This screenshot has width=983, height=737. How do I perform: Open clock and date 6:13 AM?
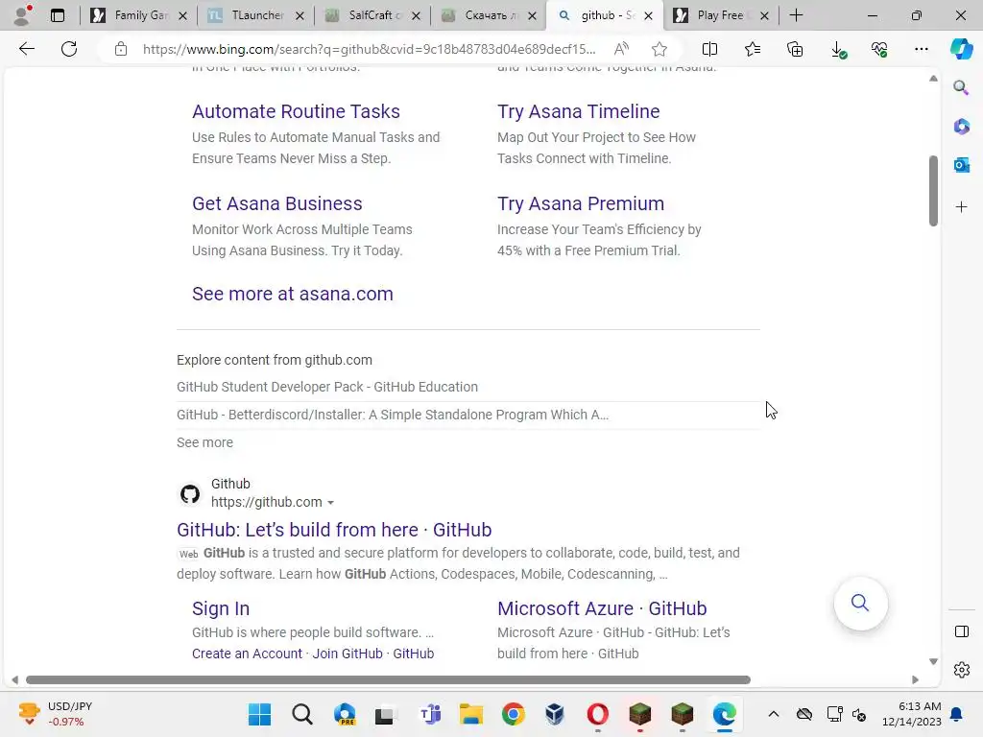coord(912,714)
